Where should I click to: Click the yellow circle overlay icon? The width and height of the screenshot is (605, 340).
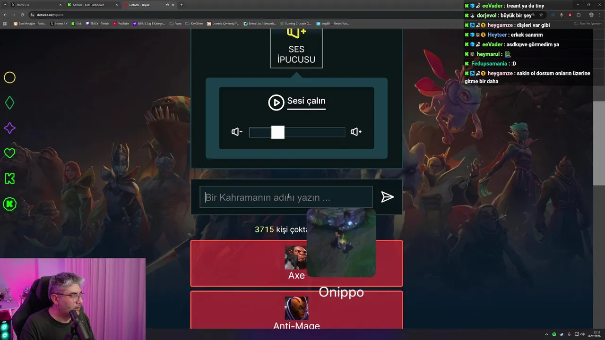[9, 77]
